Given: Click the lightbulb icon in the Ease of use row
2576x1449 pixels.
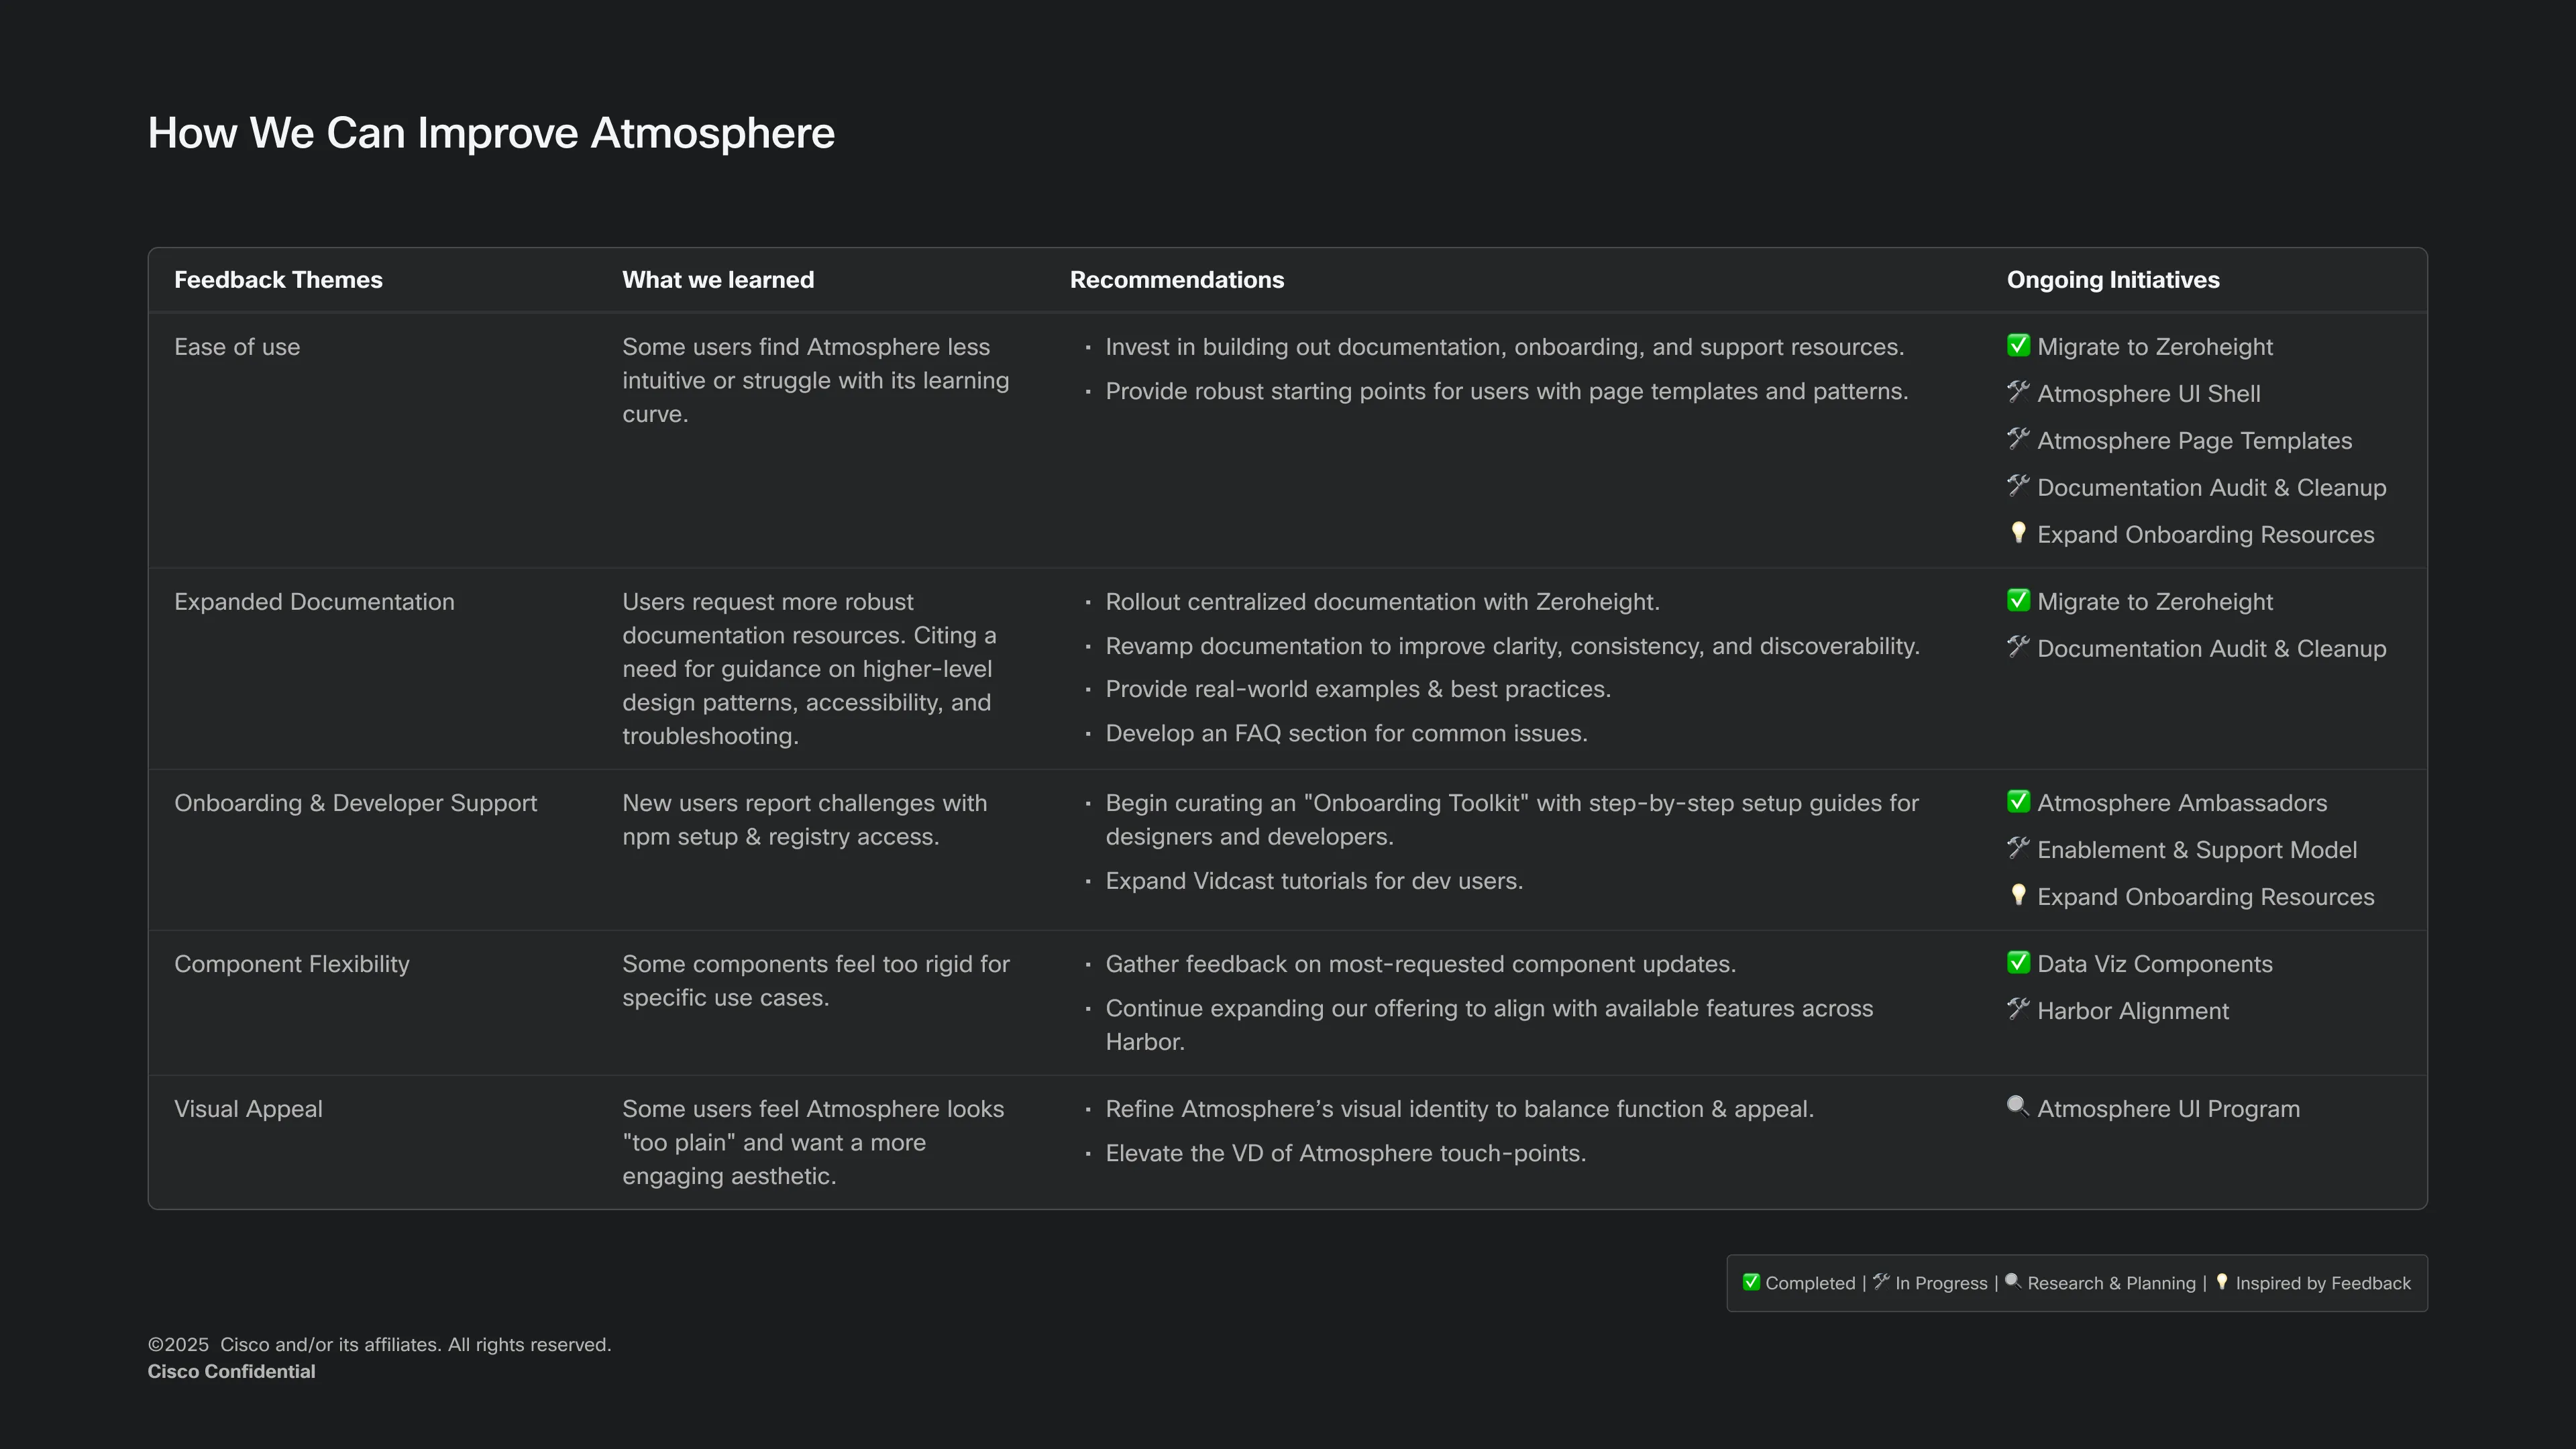Looking at the screenshot, I should point(2018,533).
